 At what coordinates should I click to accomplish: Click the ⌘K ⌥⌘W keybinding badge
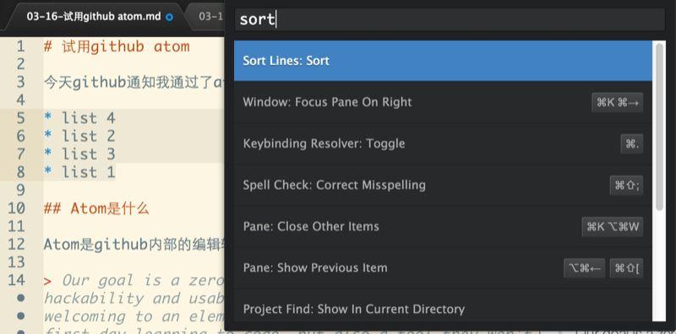(612, 226)
